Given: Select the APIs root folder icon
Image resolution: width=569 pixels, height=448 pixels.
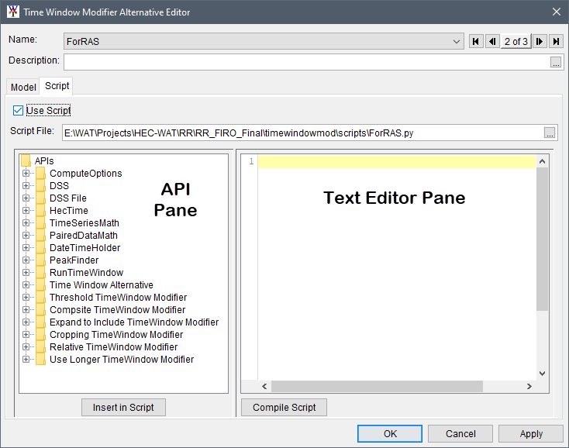Looking at the screenshot, I should tap(26, 161).
